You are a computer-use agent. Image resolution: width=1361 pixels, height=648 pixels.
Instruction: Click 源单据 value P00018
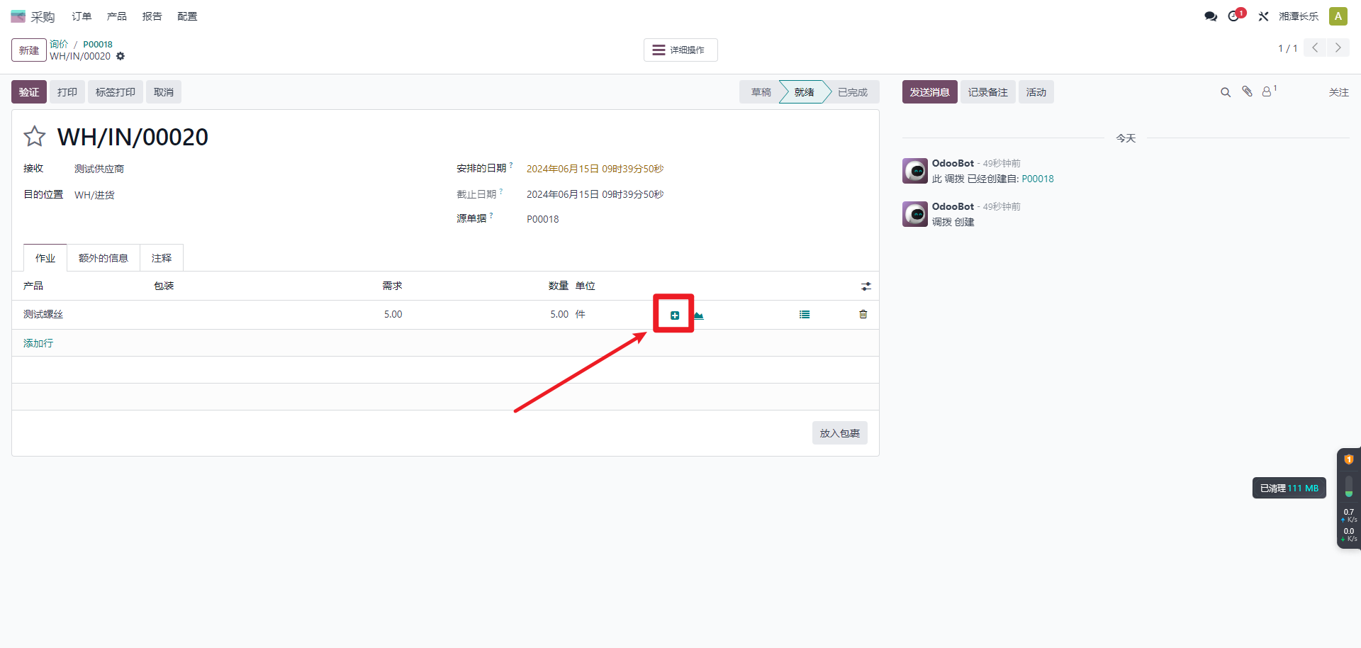pos(543,219)
